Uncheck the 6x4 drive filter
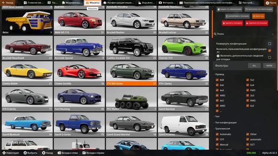Screen dimensions: 278x156 coord(248,85)
